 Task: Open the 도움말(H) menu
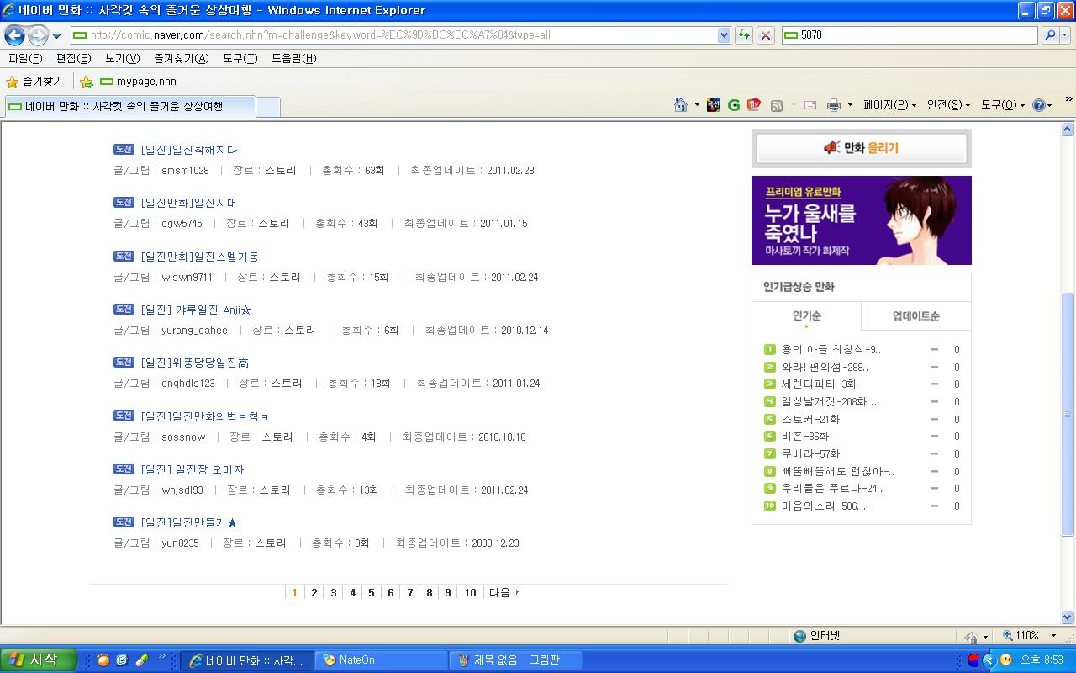293,58
